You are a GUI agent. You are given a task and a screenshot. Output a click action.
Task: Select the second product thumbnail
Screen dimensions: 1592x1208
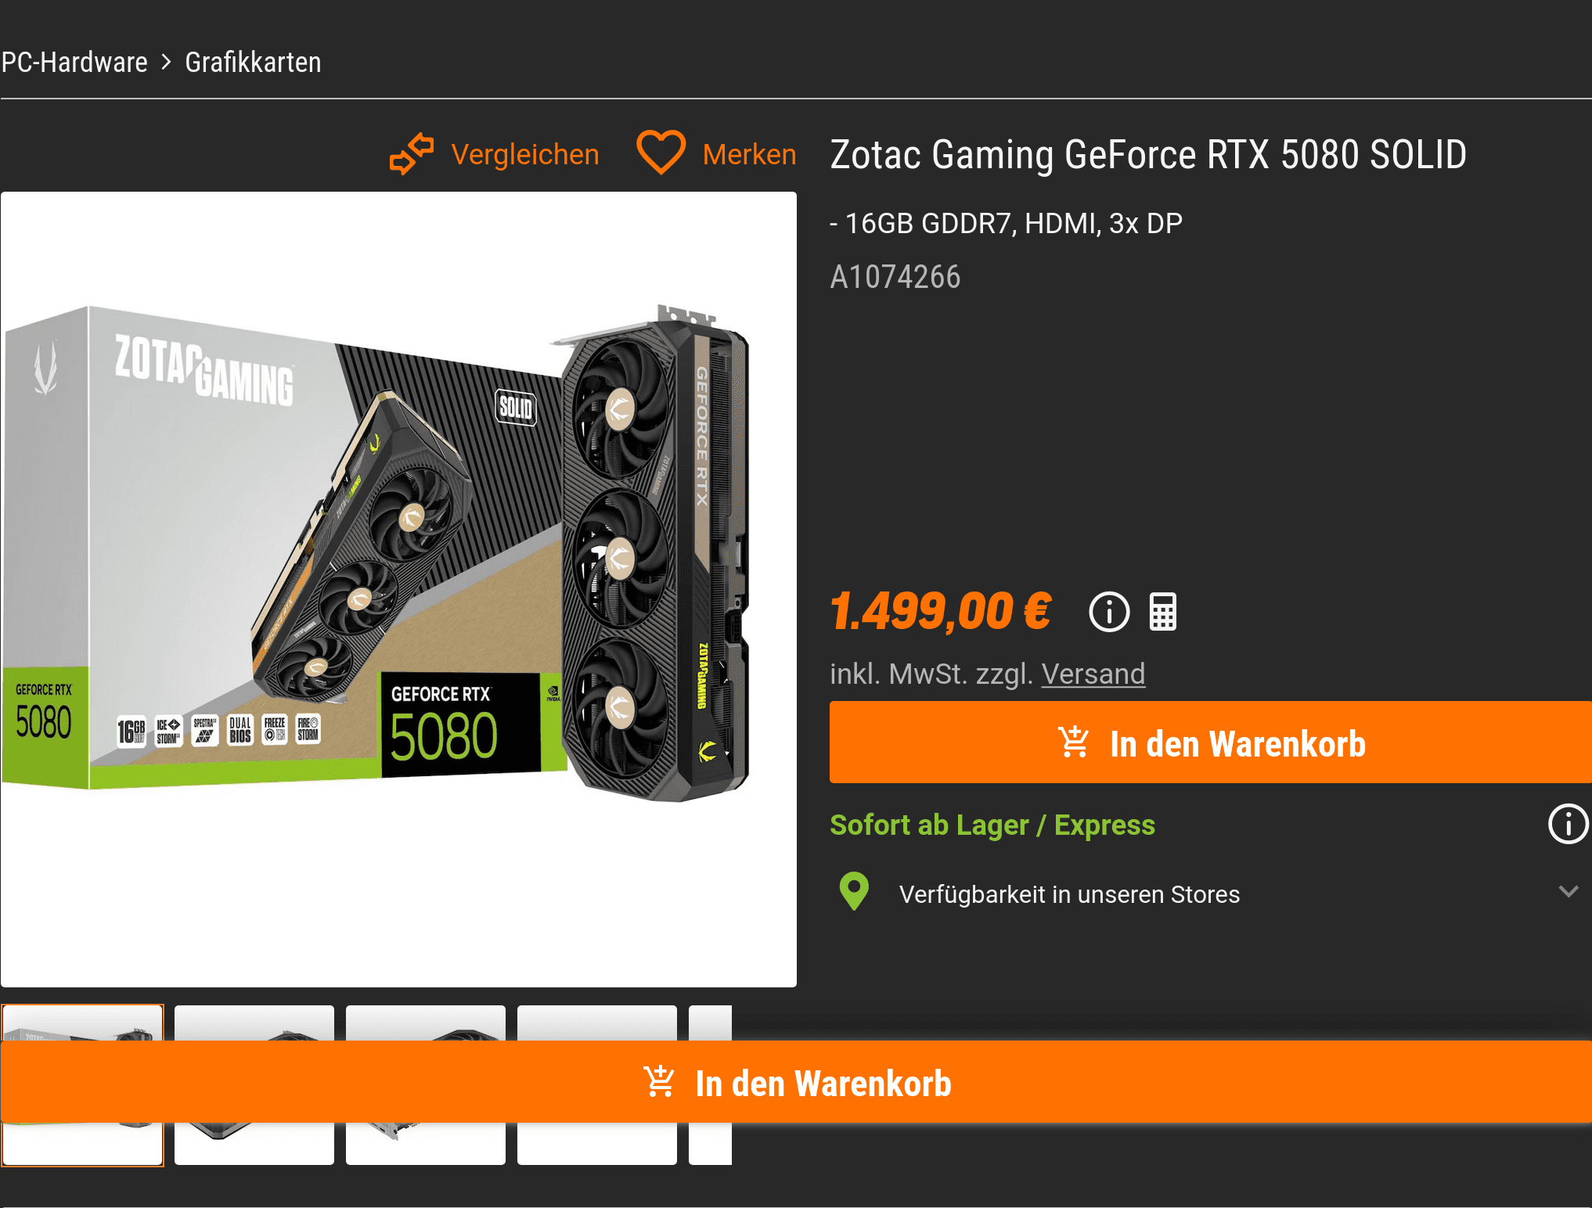(254, 1085)
